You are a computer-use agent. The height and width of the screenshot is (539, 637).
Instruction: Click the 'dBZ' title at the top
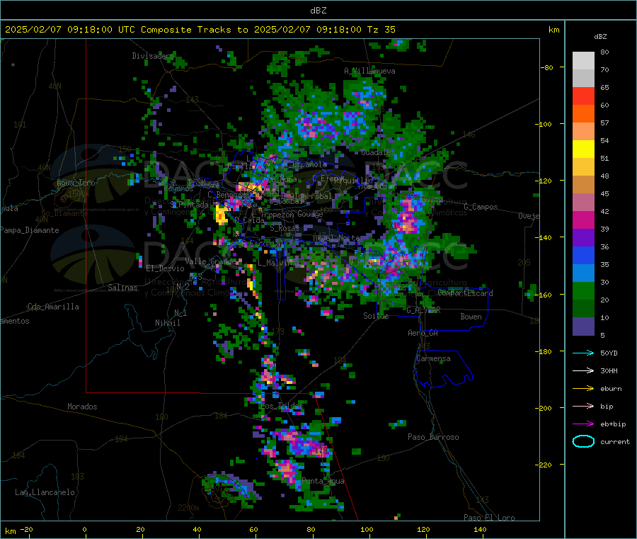tap(318, 11)
